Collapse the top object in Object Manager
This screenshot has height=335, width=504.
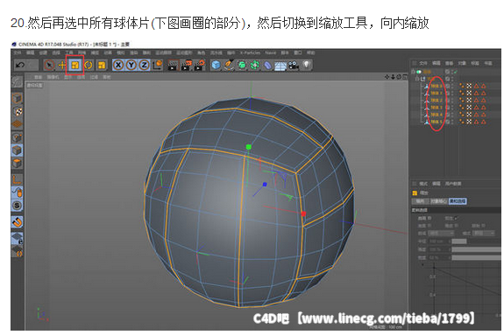(x=414, y=72)
